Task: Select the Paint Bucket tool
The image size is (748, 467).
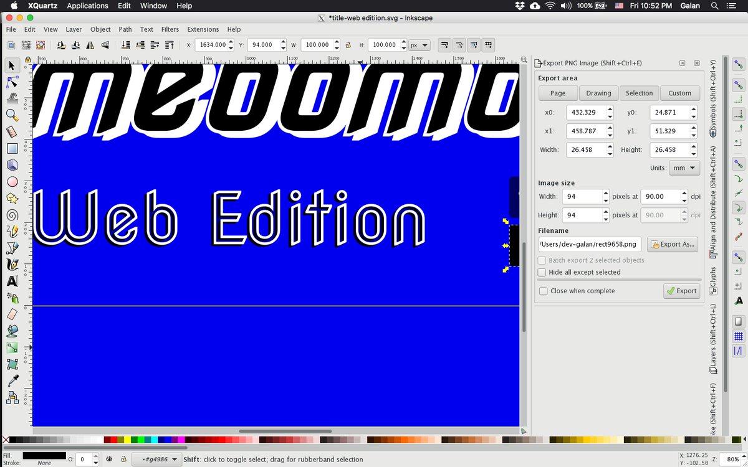Action: tap(12, 331)
